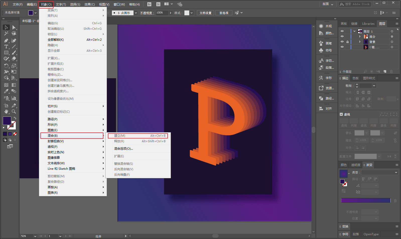This screenshot has height=239, width=401.
Task: Open the Appearance (外观) panel icon
Action: tap(321, 26)
